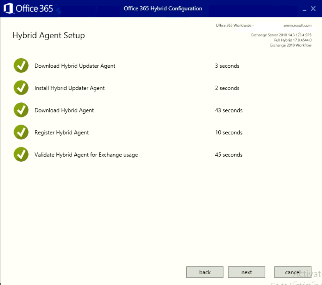Click the 'Exchange 2010 Workflow' text
The width and height of the screenshot is (322, 285).
click(290, 45)
